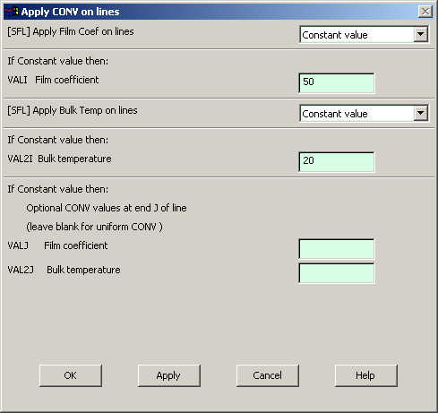Click the ANSYS icon in title bar
The image size is (438, 413).
point(12,12)
